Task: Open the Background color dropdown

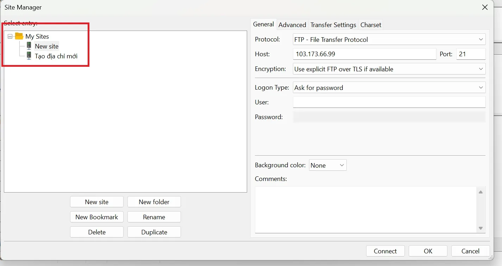Action: pyautogui.click(x=328, y=165)
